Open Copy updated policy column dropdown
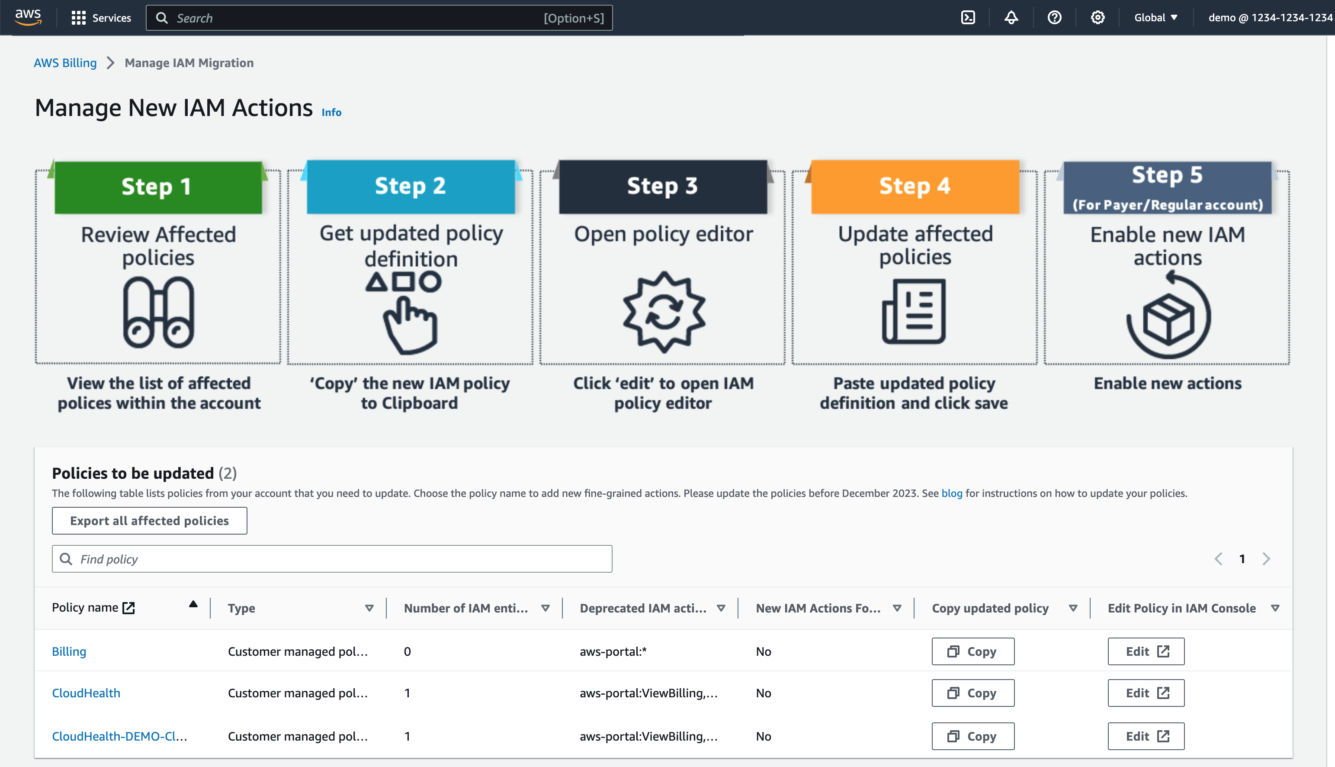1335x767 pixels. click(1073, 609)
